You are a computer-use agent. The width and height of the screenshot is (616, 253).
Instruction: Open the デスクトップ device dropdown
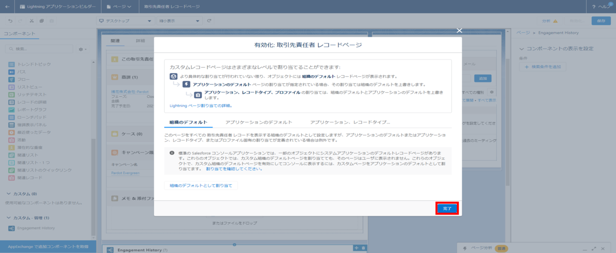click(x=125, y=20)
